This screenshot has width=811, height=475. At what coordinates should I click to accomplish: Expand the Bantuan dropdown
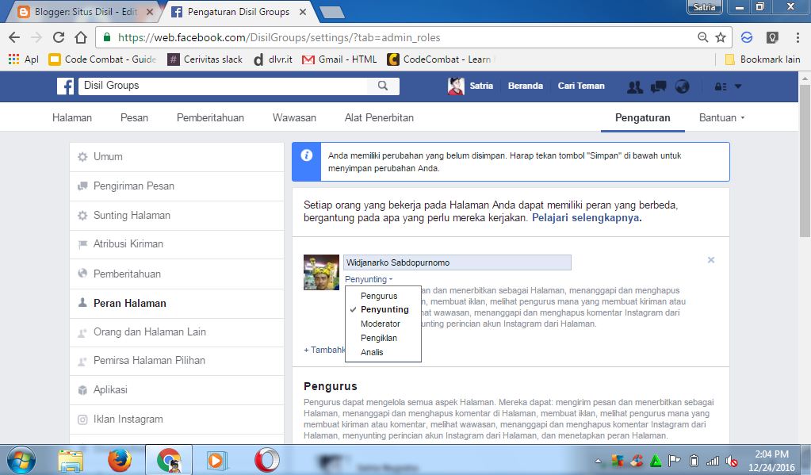[721, 117]
